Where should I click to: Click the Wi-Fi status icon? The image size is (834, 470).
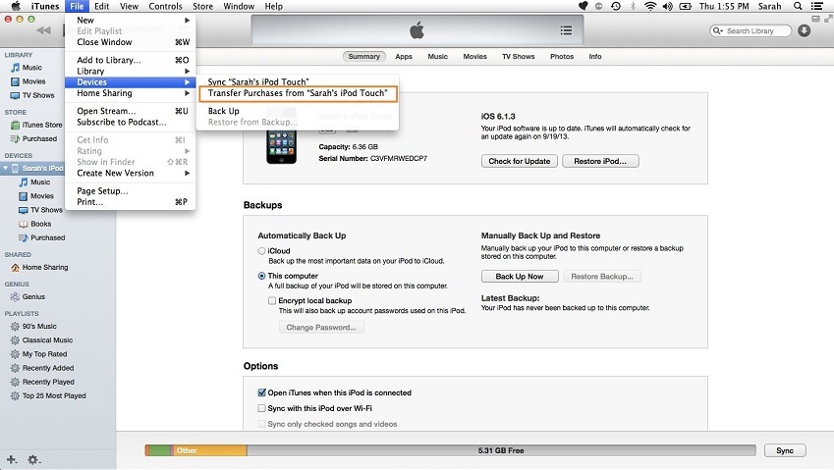click(x=650, y=6)
